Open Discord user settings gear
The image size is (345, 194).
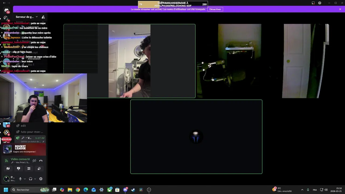41,179
